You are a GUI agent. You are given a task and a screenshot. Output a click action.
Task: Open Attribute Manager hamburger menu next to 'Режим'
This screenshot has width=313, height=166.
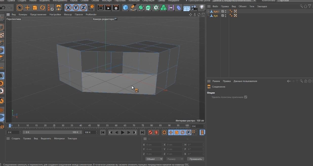[209, 81]
